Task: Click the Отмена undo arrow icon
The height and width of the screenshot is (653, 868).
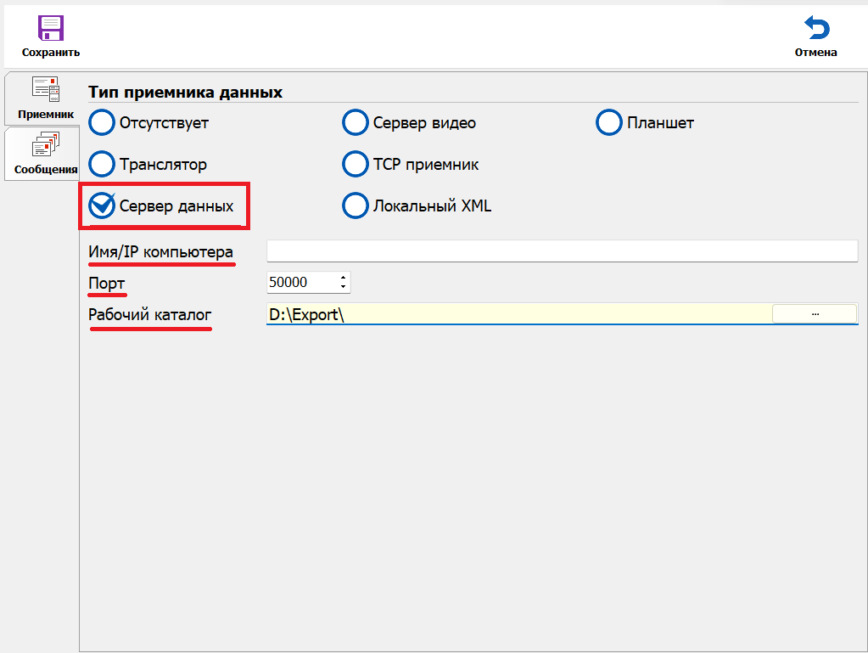Action: point(816,29)
